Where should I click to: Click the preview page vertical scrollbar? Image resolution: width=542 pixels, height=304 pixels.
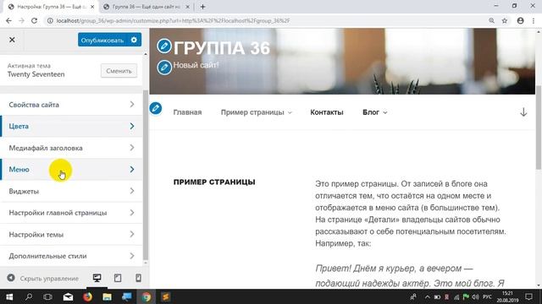(539, 128)
